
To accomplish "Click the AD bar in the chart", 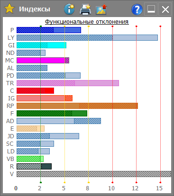I will (59, 121).
